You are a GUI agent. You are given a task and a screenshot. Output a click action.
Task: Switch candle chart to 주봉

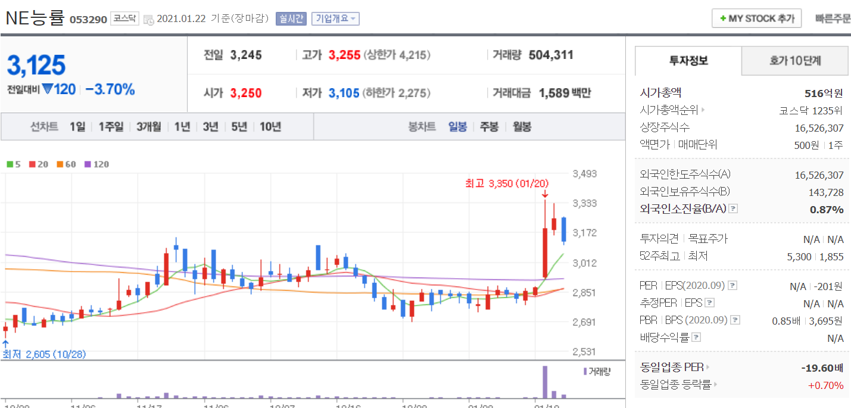tap(489, 126)
